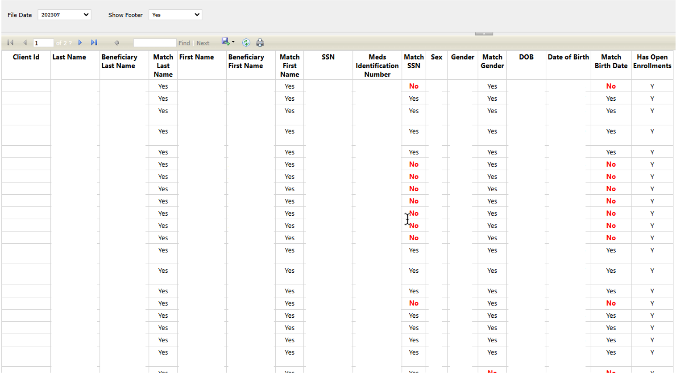This screenshot has width=676, height=377.
Task: Click the current page number field
Action: pos(43,43)
